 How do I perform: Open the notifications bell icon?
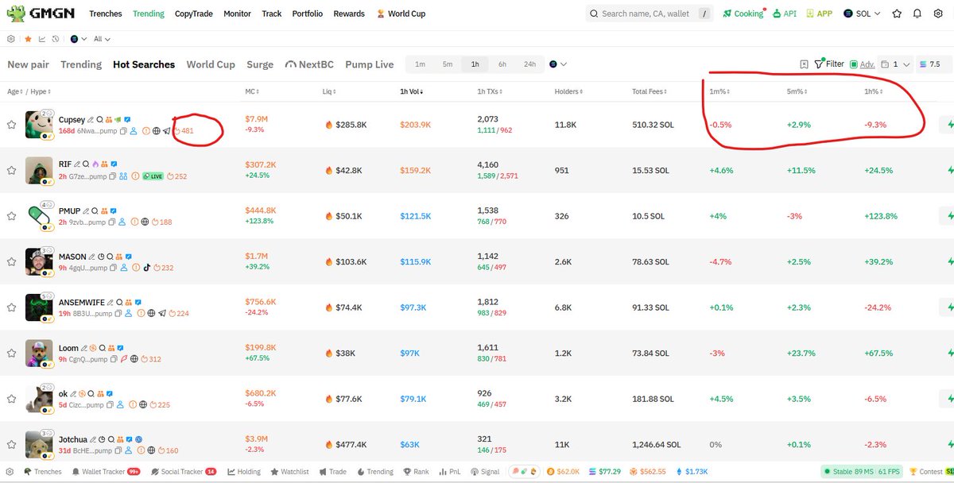point(917,14)
